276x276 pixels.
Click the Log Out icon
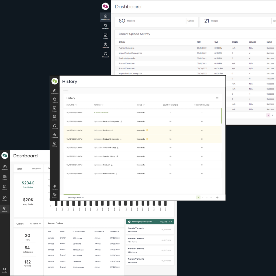5,270
